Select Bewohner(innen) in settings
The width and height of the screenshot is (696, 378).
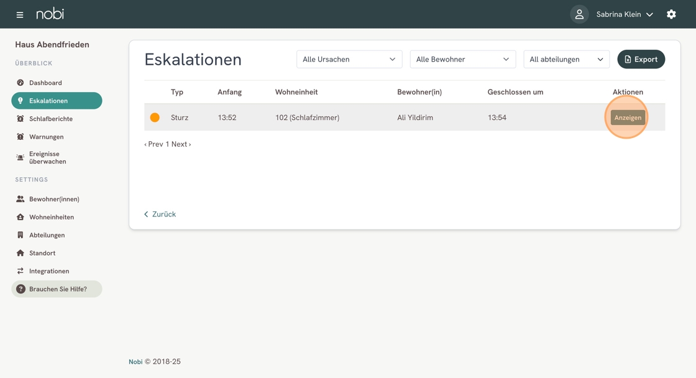coord(54,199)
